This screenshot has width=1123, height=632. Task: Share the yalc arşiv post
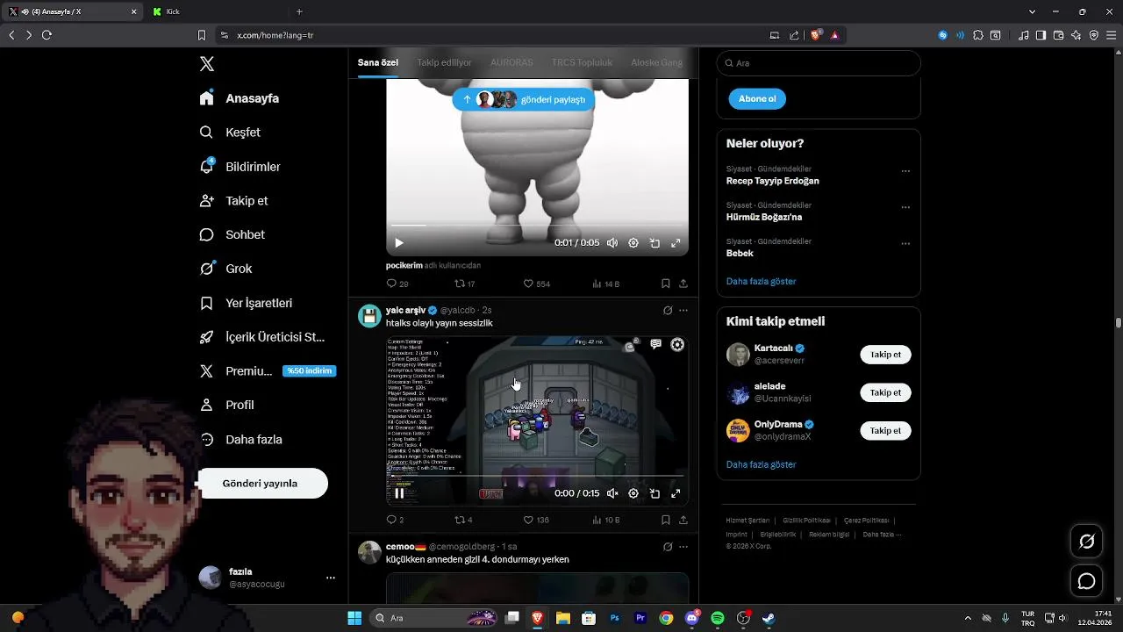click(683, 520)
